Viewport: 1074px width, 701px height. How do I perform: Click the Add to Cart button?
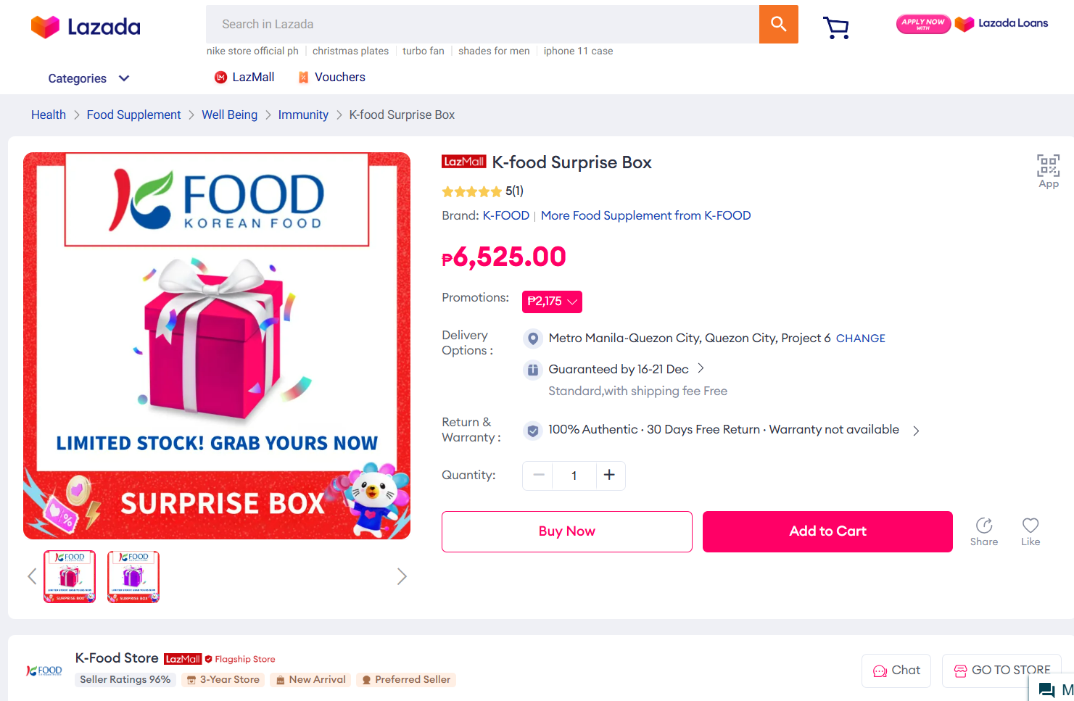click(827, 531)
